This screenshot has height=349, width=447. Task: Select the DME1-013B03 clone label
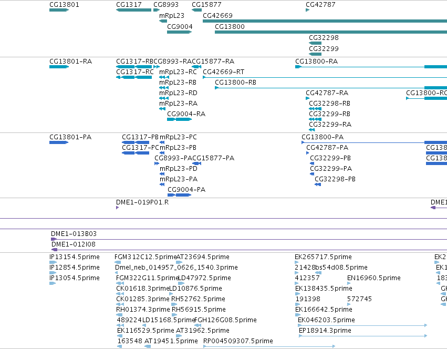(x=74, y=234)
